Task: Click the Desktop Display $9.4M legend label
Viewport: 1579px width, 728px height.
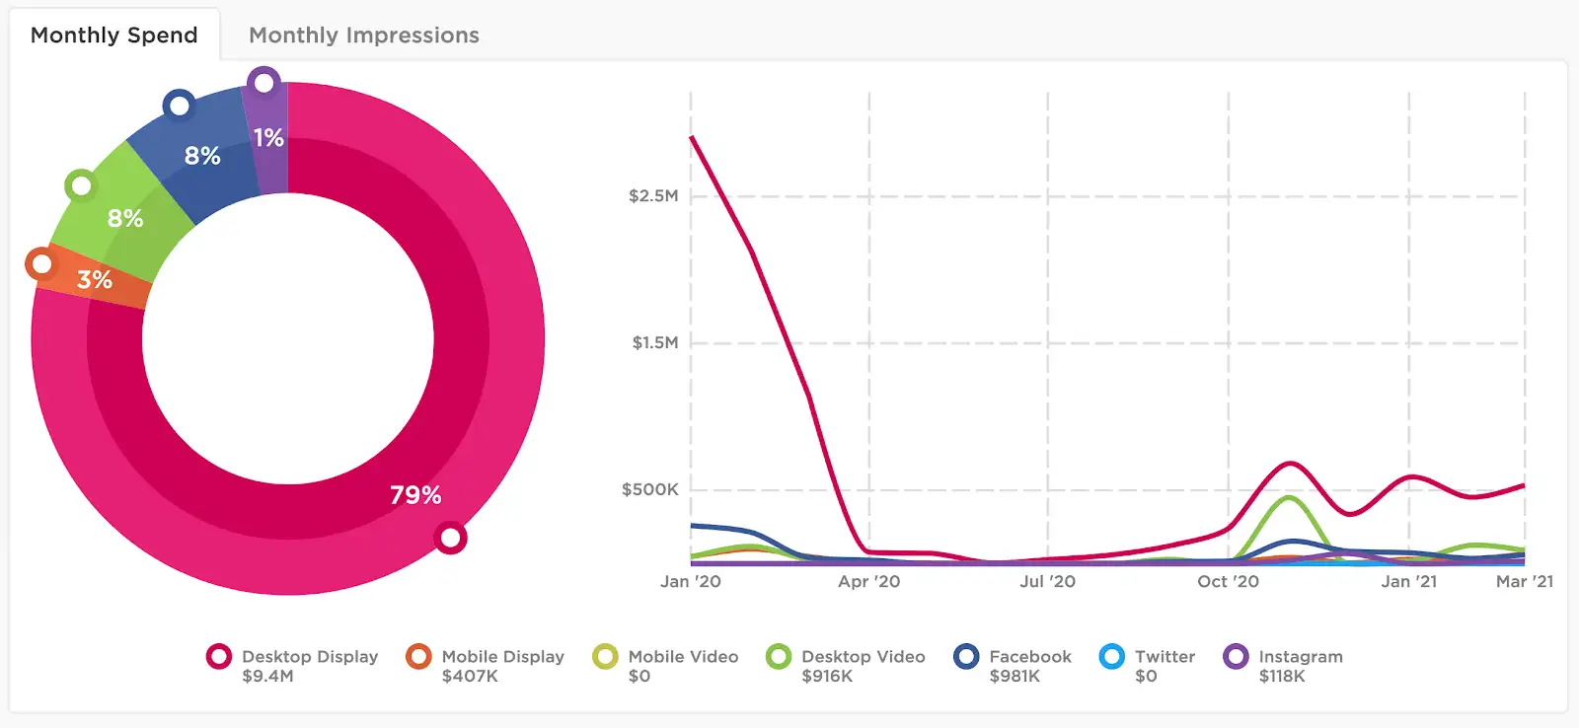Action: tap(310, 666)
